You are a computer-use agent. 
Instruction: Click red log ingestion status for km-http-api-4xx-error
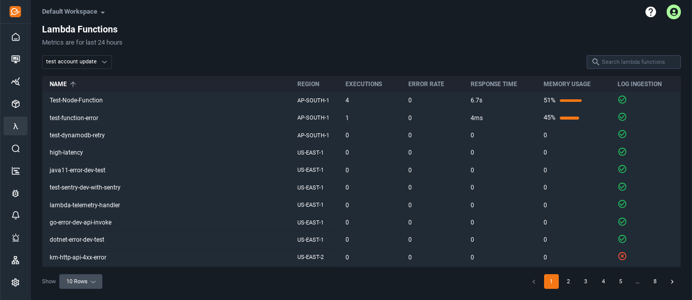point(623,256)
